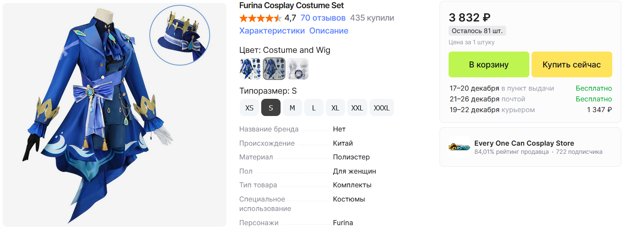The height and width of the screenshot is (229, 623).
Task: Choose the S size option
Action: pyautogui.click(x=271, y=108)
